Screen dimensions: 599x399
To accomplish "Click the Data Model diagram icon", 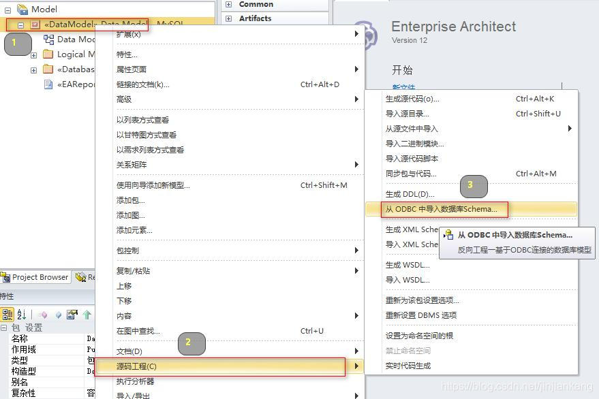I will [x=48, y=39].
